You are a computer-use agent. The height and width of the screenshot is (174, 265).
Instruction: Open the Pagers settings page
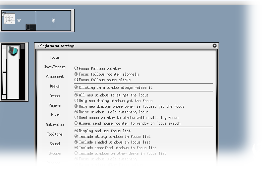click(55, 105)
